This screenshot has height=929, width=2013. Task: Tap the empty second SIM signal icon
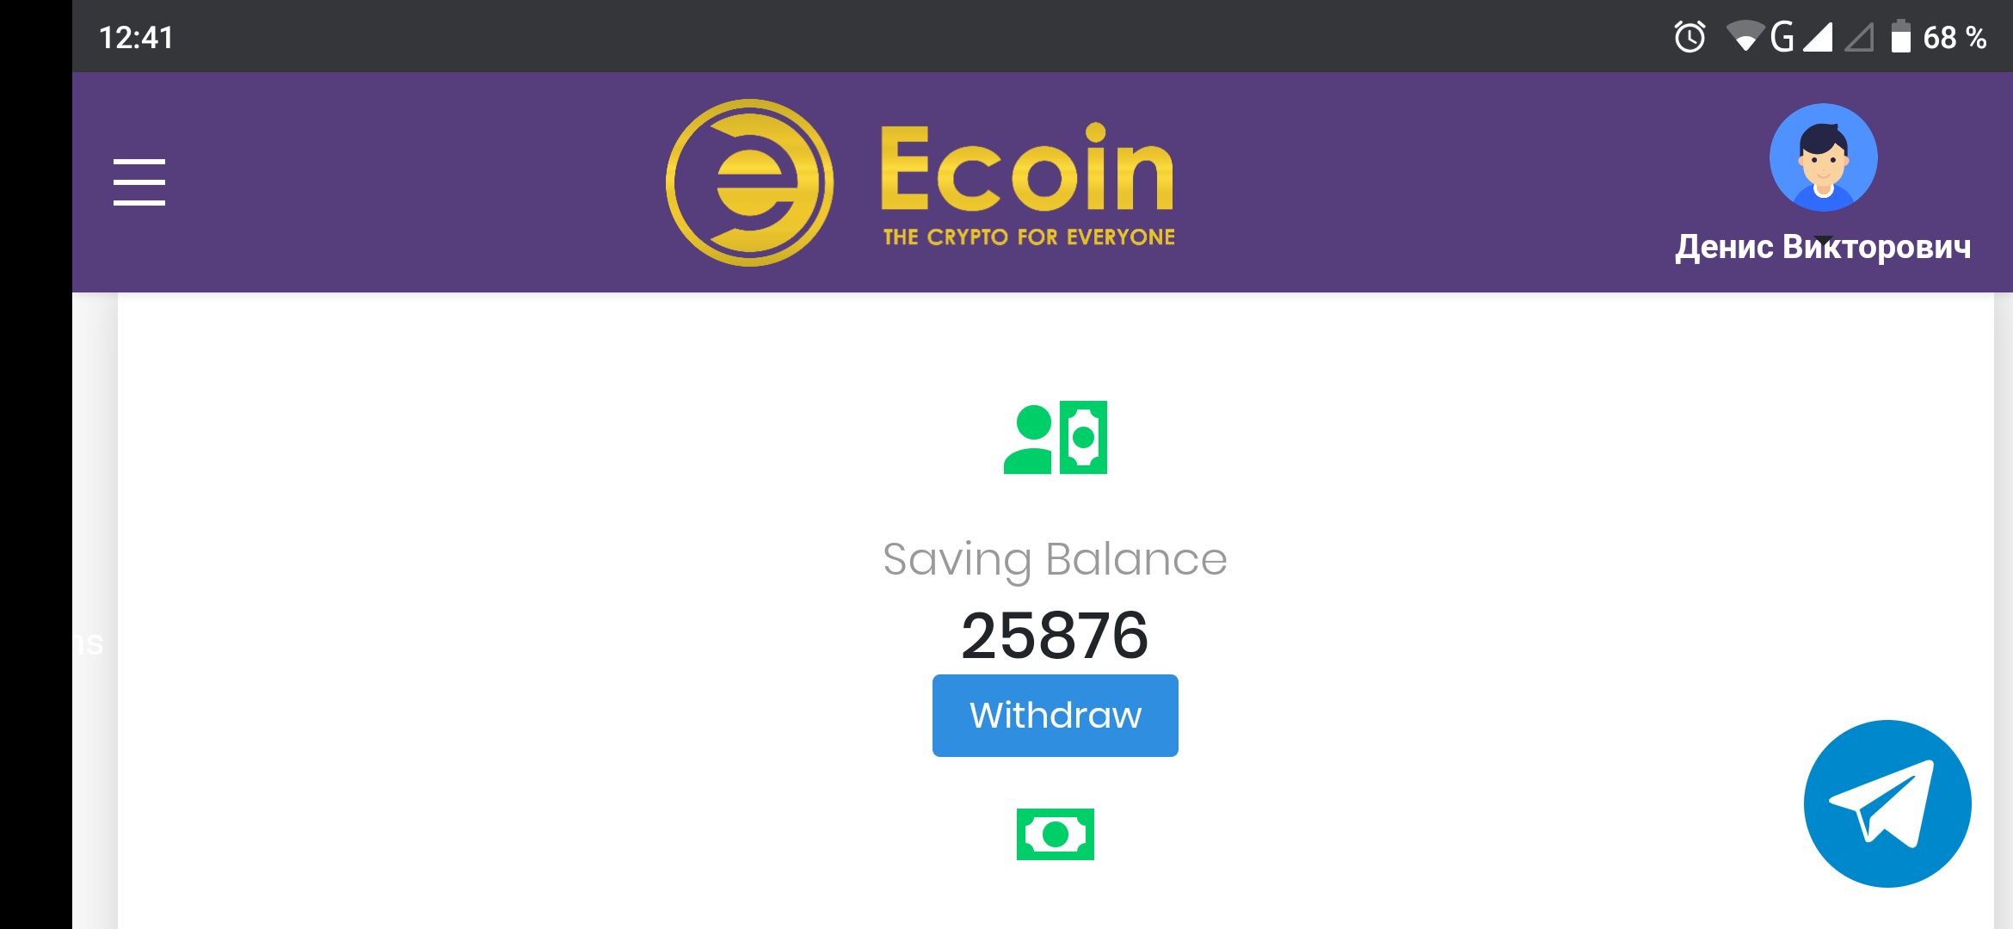(x=1859, y=37)
